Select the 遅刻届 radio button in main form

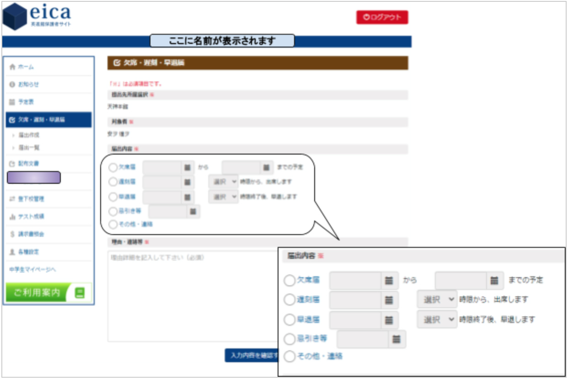coord(113,182)
